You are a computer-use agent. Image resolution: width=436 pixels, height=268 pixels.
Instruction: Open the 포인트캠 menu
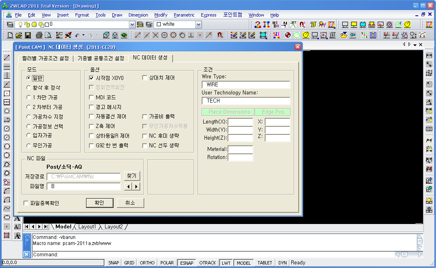pyautogui.click(x=233, y=15)
